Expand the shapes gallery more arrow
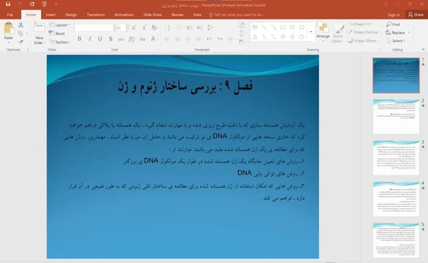428x263 pixels. tap(311, 32)
